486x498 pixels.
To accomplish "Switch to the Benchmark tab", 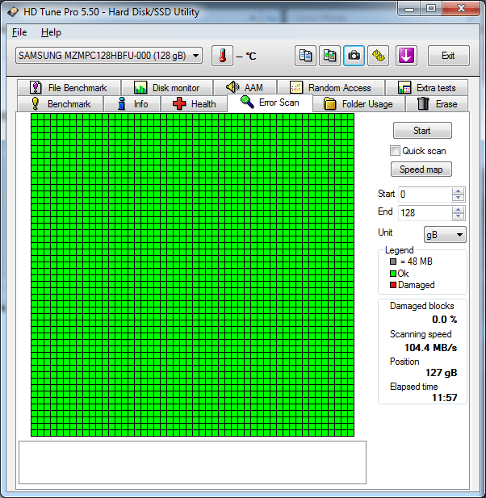I will [x=61, y=104].
